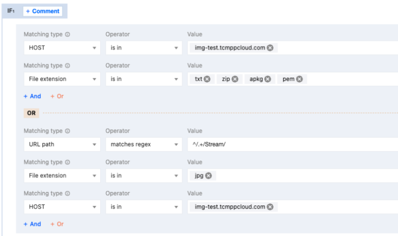Remove the first img-test.tcmppcloud.com host tag
The height and width of the screenshot is (236, 398).
coord(270,48)
